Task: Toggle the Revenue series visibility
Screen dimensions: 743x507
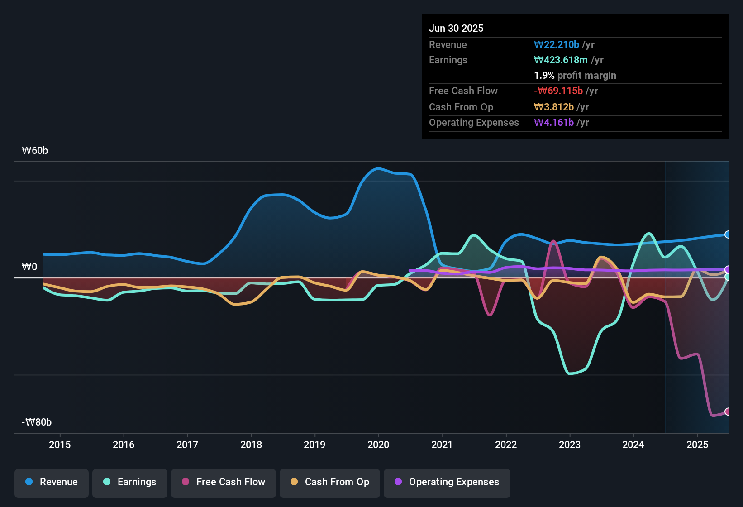Action: click(51, 483)
